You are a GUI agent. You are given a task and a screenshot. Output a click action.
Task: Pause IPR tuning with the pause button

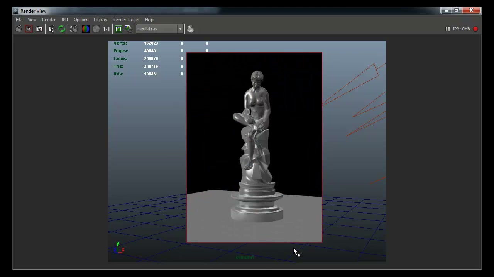[447, 29]
